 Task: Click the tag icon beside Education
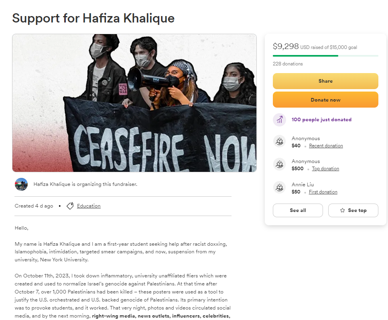[x=70, y=206]
